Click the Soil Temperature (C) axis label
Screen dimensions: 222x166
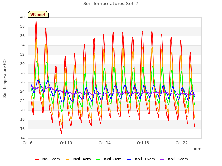point(5,79)
